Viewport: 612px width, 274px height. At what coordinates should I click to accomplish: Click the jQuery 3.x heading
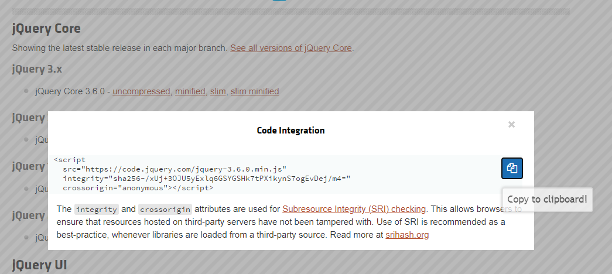(37, 69)
